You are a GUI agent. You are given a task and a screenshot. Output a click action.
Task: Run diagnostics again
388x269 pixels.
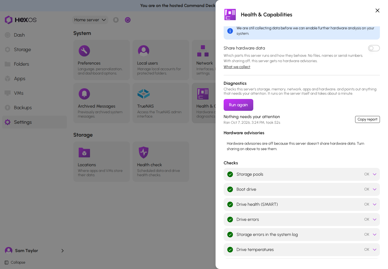[238, 105]
